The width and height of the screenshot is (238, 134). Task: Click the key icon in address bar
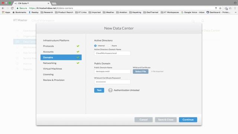coord(216,8)
